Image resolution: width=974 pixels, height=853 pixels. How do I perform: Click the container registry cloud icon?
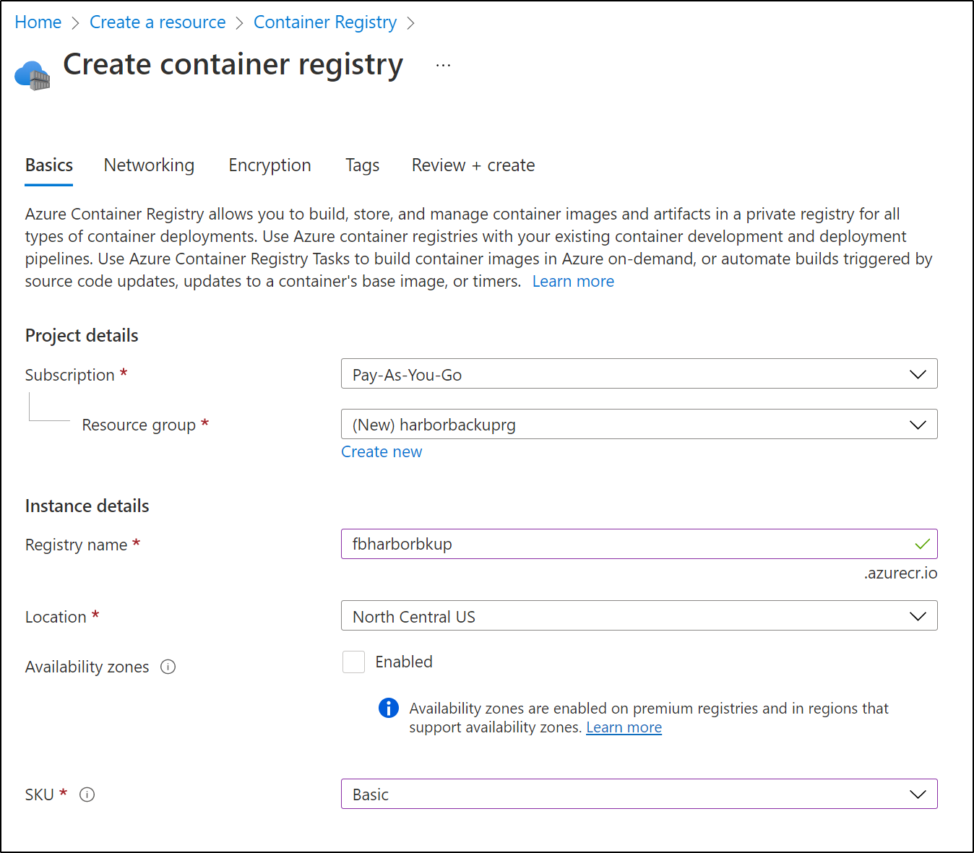point(33,75)
